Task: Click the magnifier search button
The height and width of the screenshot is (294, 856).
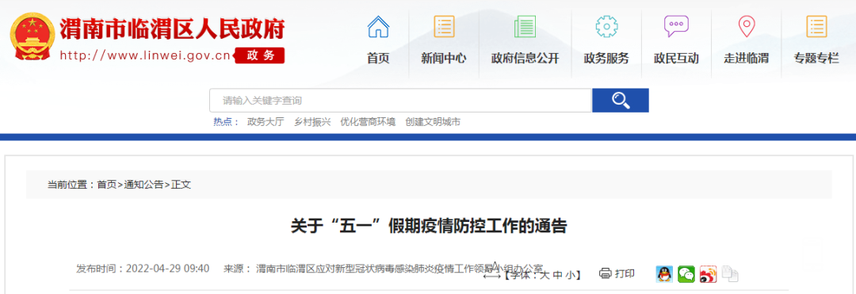Action: [621, 101]
